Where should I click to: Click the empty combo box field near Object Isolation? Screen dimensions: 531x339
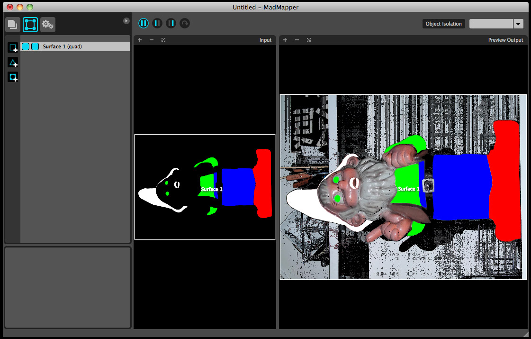[491, 24]
